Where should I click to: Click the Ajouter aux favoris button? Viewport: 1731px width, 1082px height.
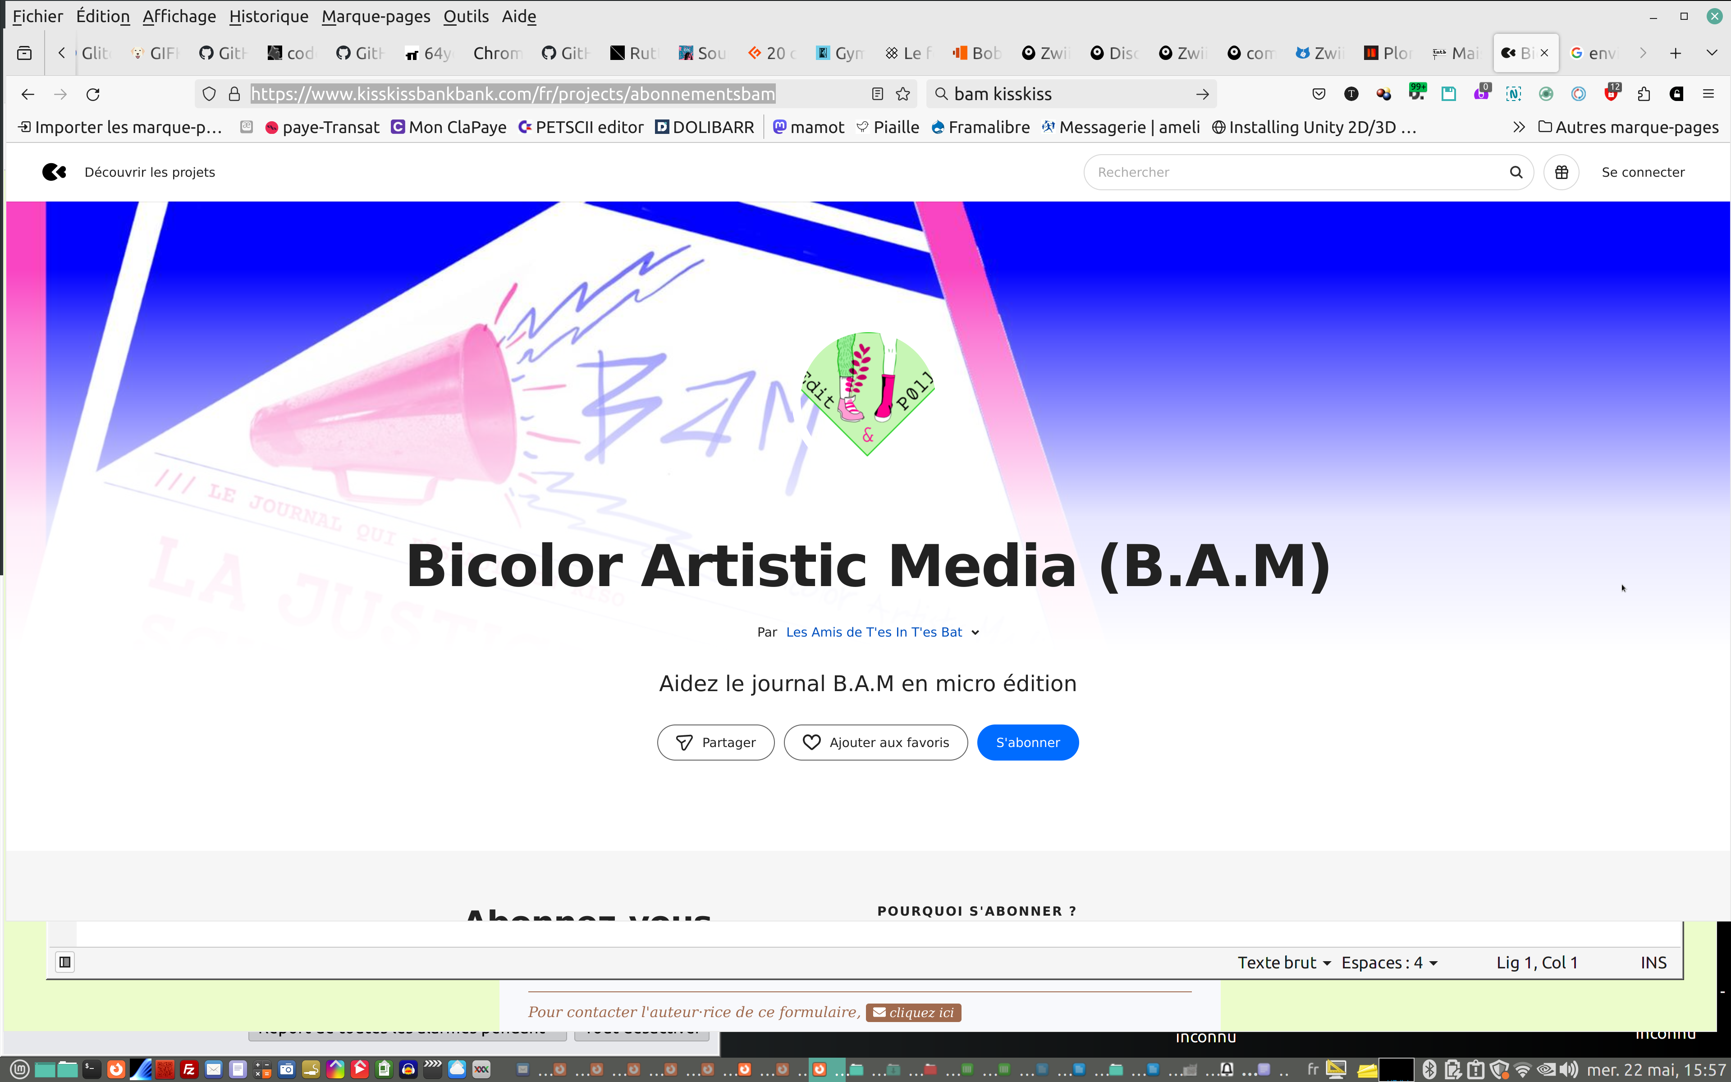point(875,742)
